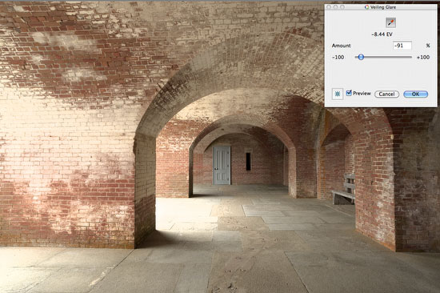Click the -100 label beside slider
The height and width of the screenshot is (293, 440).
pos(338,57)
